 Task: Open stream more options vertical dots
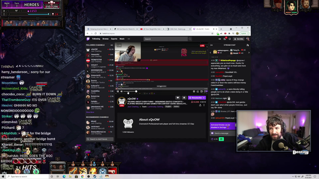[x=204, y=105]
